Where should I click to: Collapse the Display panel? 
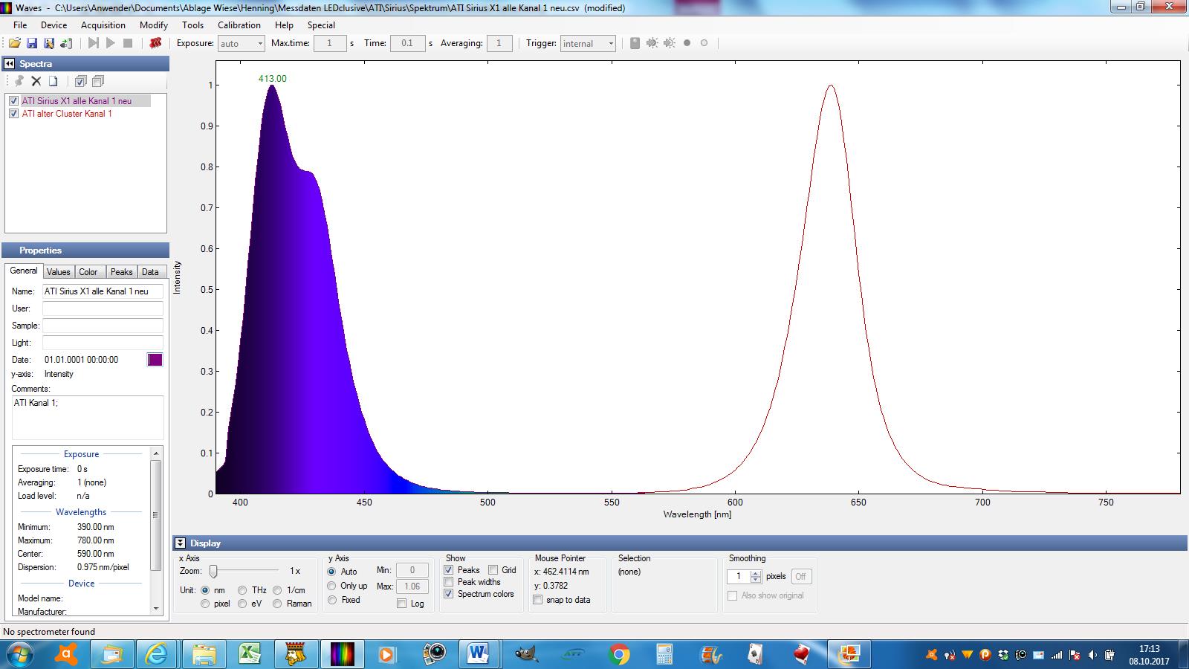181,543
